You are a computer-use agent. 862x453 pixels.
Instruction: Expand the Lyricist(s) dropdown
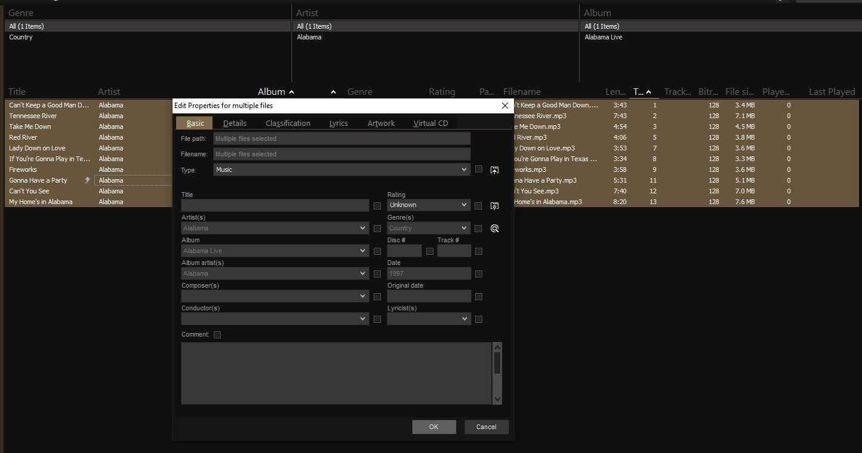click(429, 319)
